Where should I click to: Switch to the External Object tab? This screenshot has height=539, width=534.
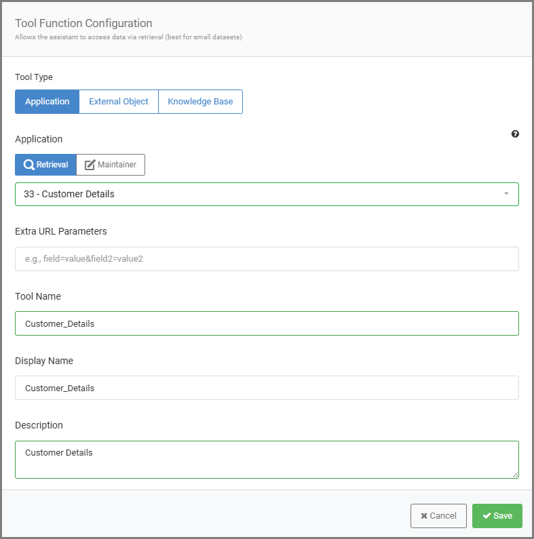(x=119, y=102)
